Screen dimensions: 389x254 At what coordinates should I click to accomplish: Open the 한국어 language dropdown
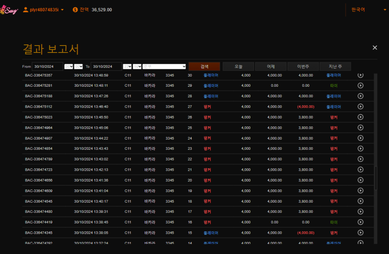pyautogui.click(x=368, y=10)
